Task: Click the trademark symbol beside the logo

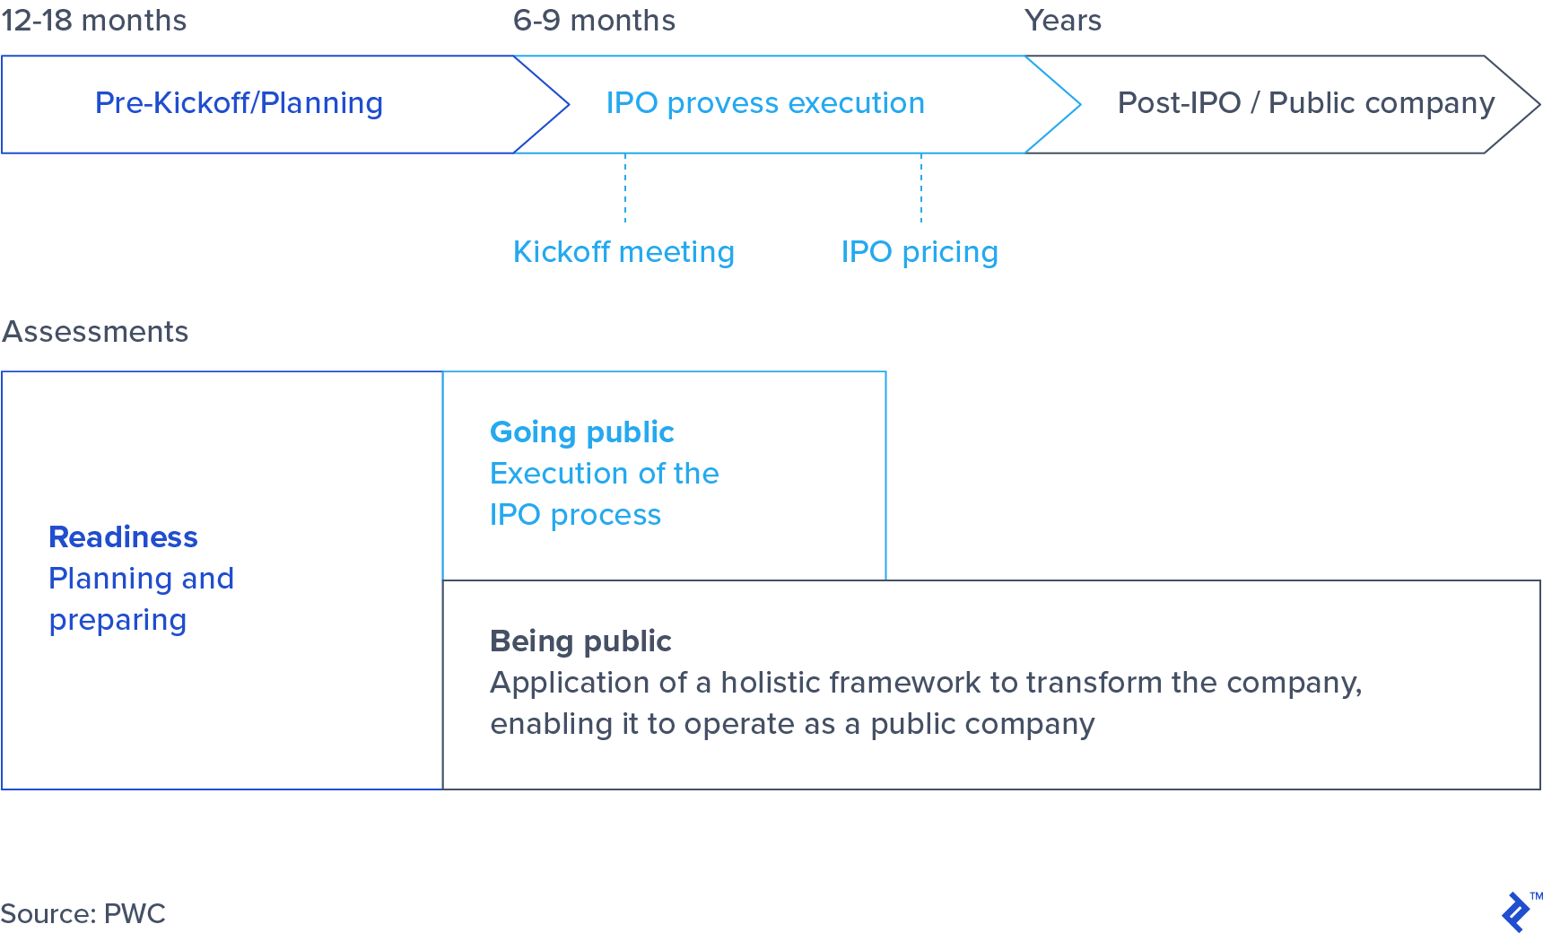Action: click(1536, 895)
